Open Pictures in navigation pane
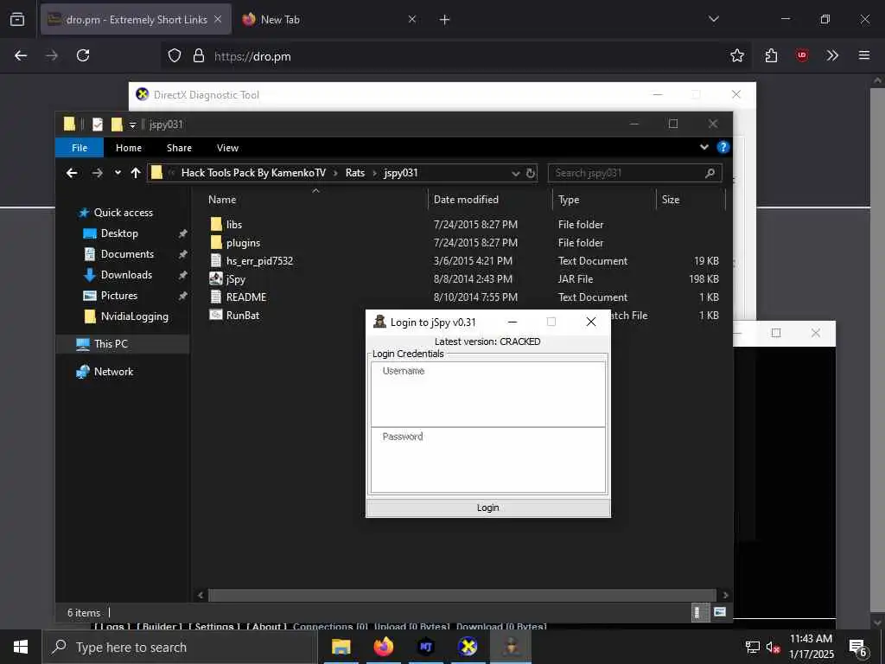This screenshot has height=664, width=885. [x=119, y=296]
